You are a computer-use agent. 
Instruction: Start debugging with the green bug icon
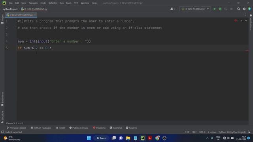(220, 9)
